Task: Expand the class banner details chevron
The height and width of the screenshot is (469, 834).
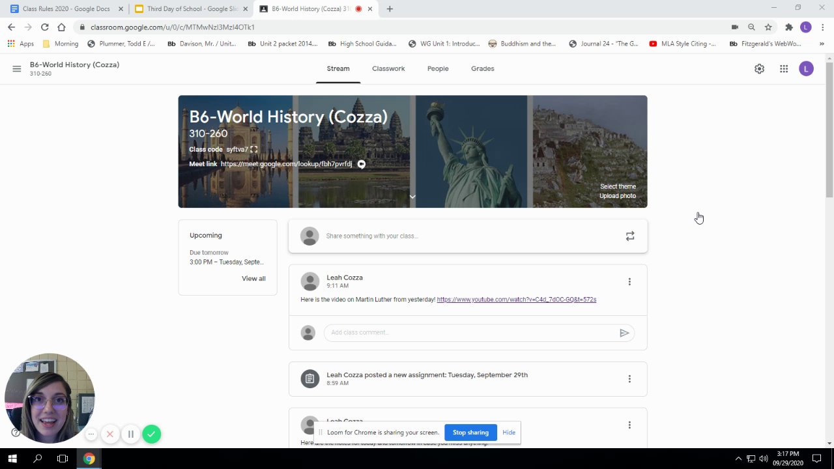Action: click(412, 197)
